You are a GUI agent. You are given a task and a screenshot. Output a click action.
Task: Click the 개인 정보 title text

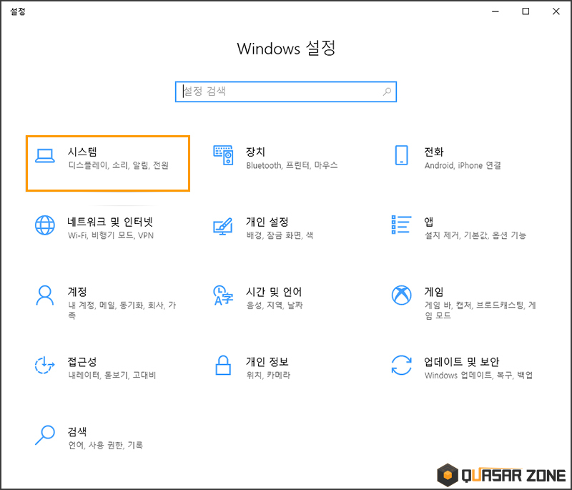[267, 362]
